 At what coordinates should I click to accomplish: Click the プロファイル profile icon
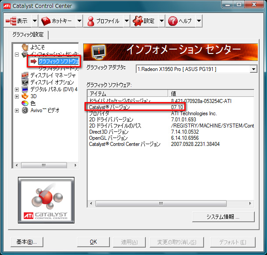[91, 21]
